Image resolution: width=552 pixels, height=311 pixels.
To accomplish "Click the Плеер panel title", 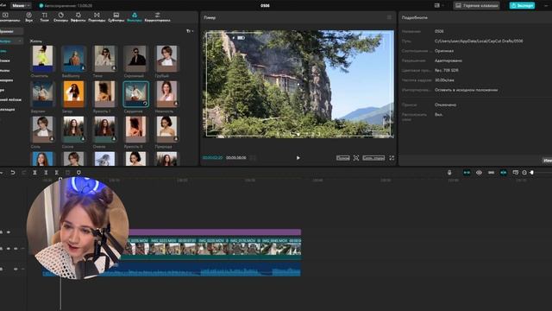I will click(x=210, y=17).
